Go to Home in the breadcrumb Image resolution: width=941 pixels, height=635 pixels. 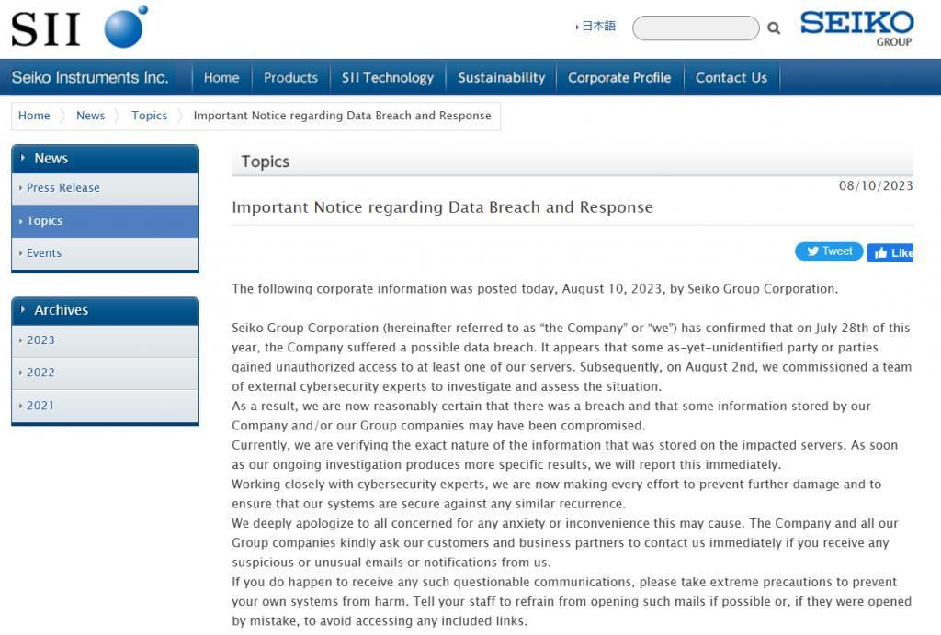[x=34, y=116]
